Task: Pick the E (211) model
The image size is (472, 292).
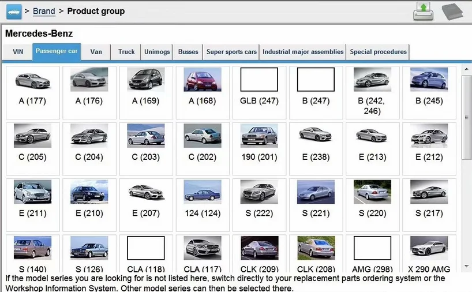Action: point(32,205)
